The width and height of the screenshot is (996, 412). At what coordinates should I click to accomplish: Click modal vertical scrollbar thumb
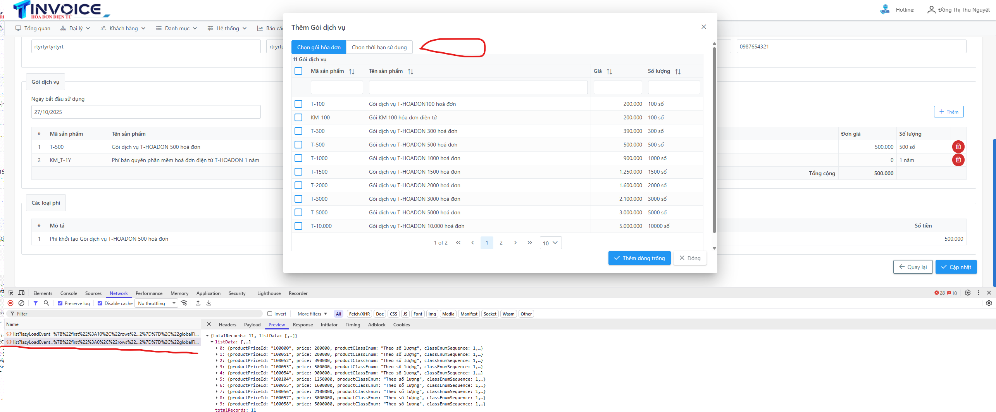pos(714,140)
